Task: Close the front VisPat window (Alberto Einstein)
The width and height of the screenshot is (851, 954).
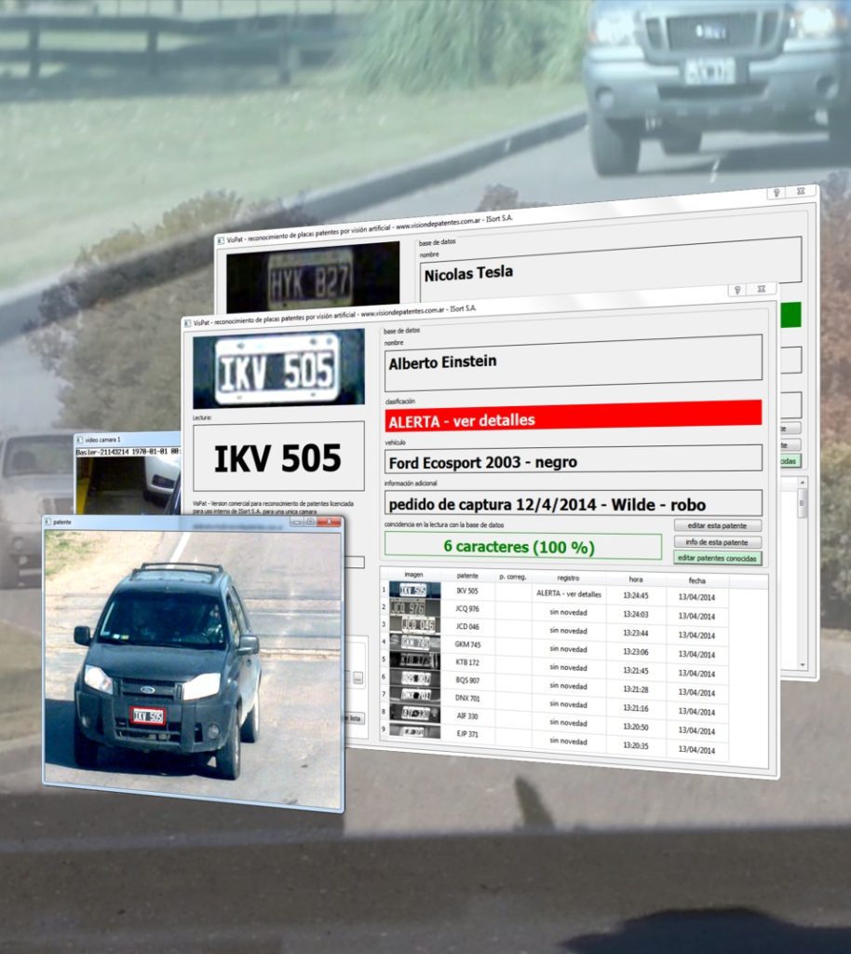Action: point(761,289)
